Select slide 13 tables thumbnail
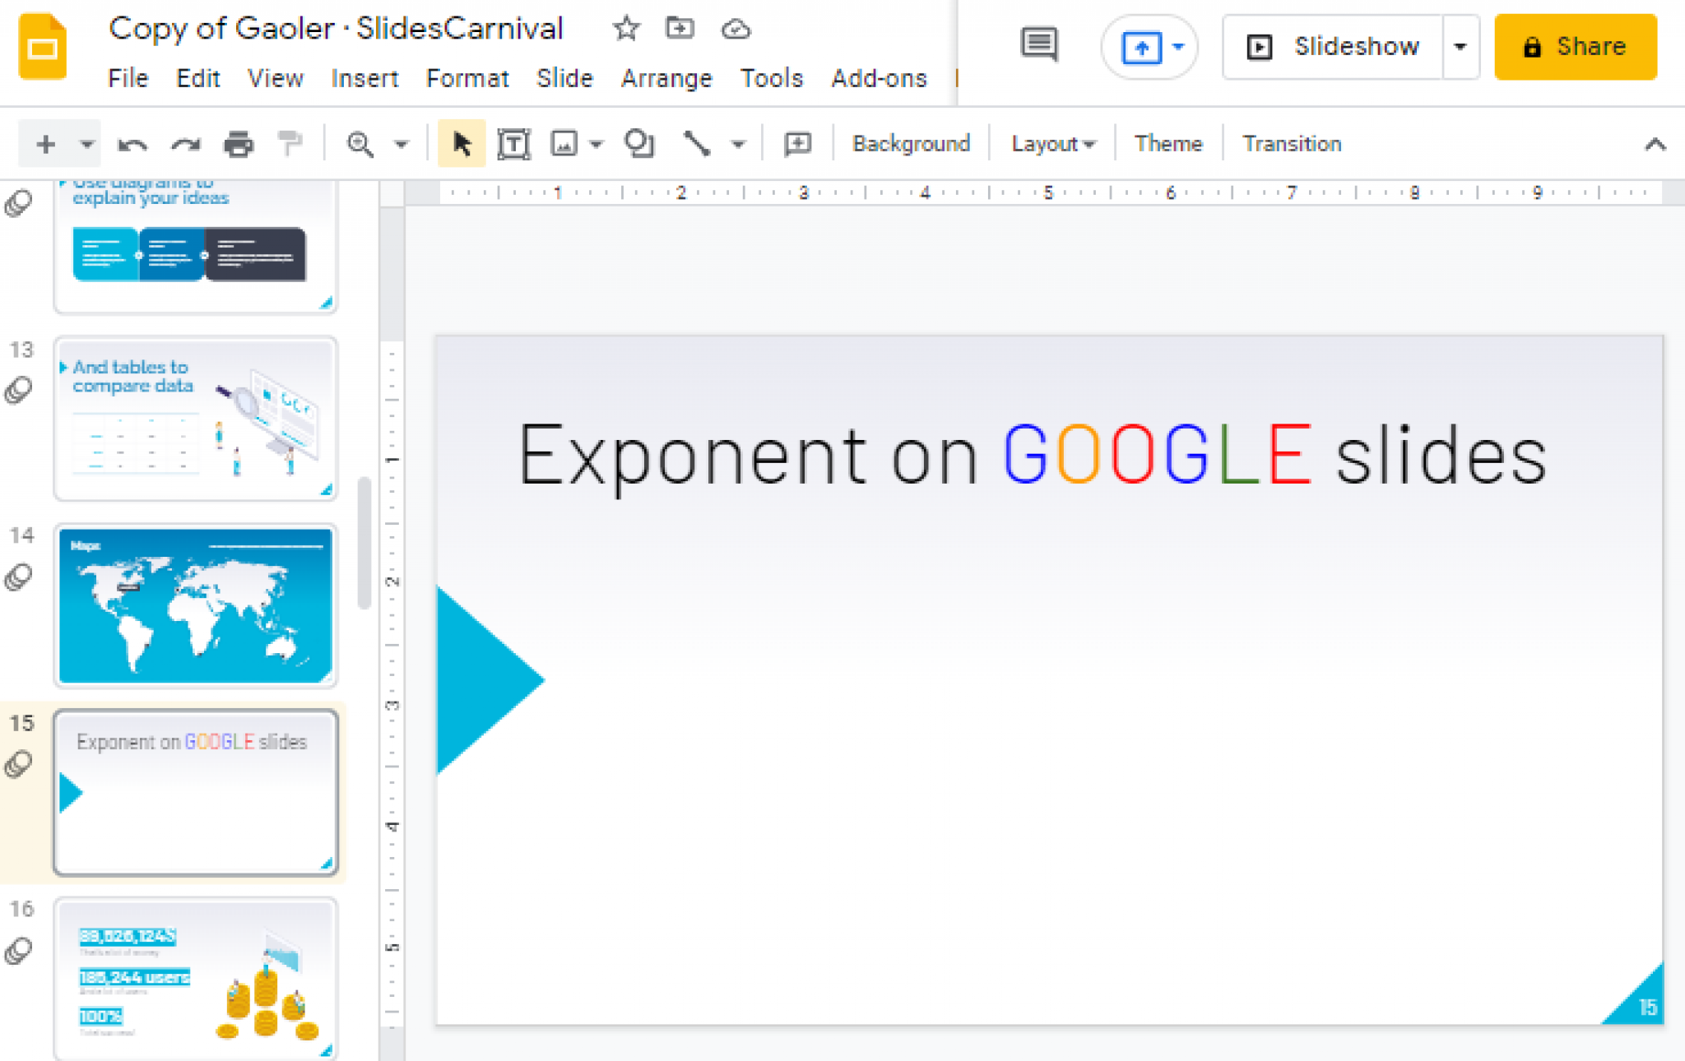Screen dimensions: 1685x1061 click(x=196, y=419)
